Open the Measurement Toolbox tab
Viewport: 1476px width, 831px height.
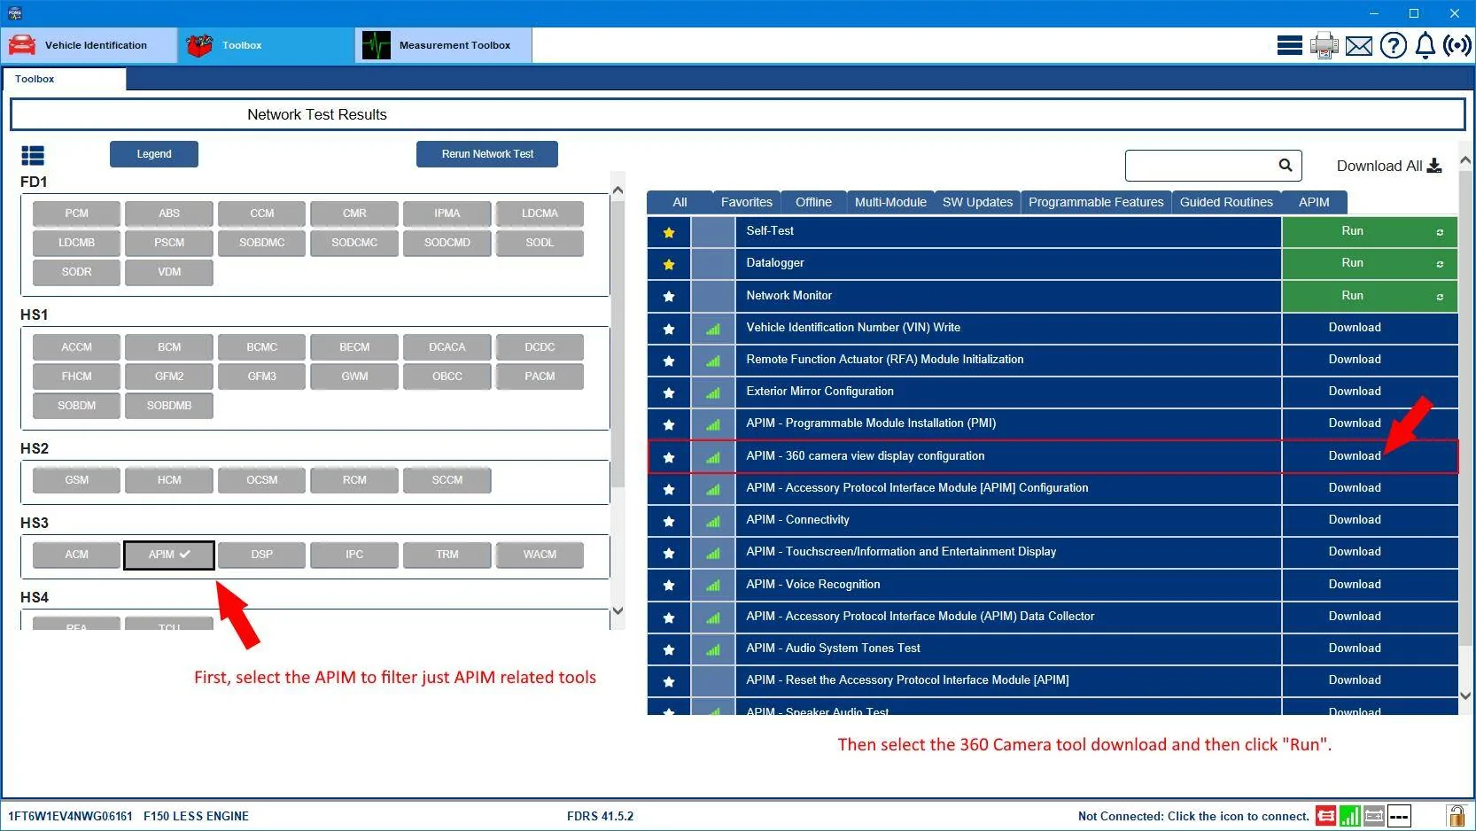click(x=443, y=45)
